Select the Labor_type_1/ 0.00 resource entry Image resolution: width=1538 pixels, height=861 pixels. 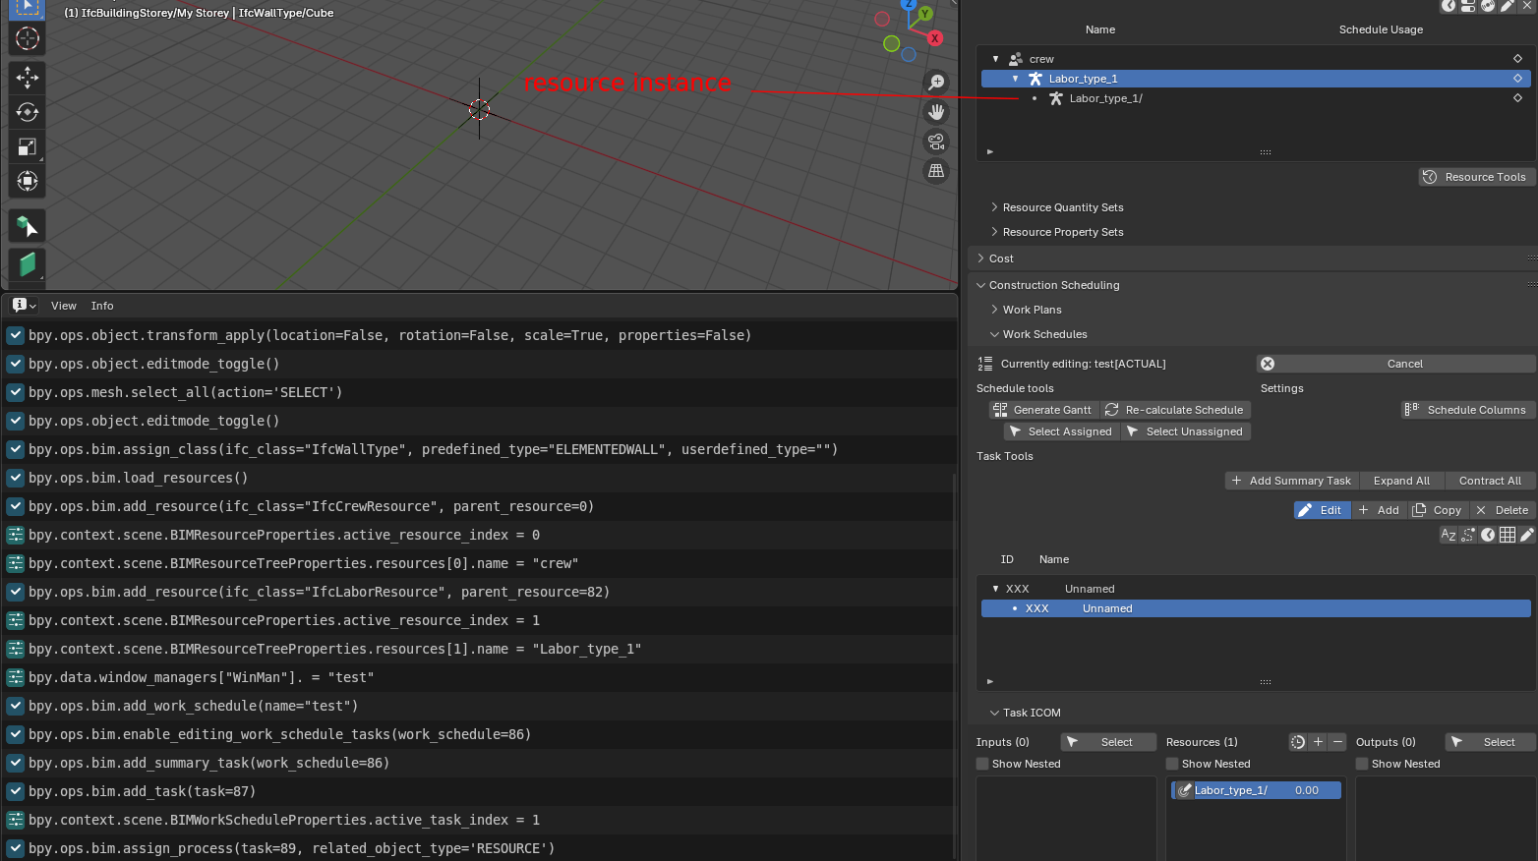coord(1256,790)
